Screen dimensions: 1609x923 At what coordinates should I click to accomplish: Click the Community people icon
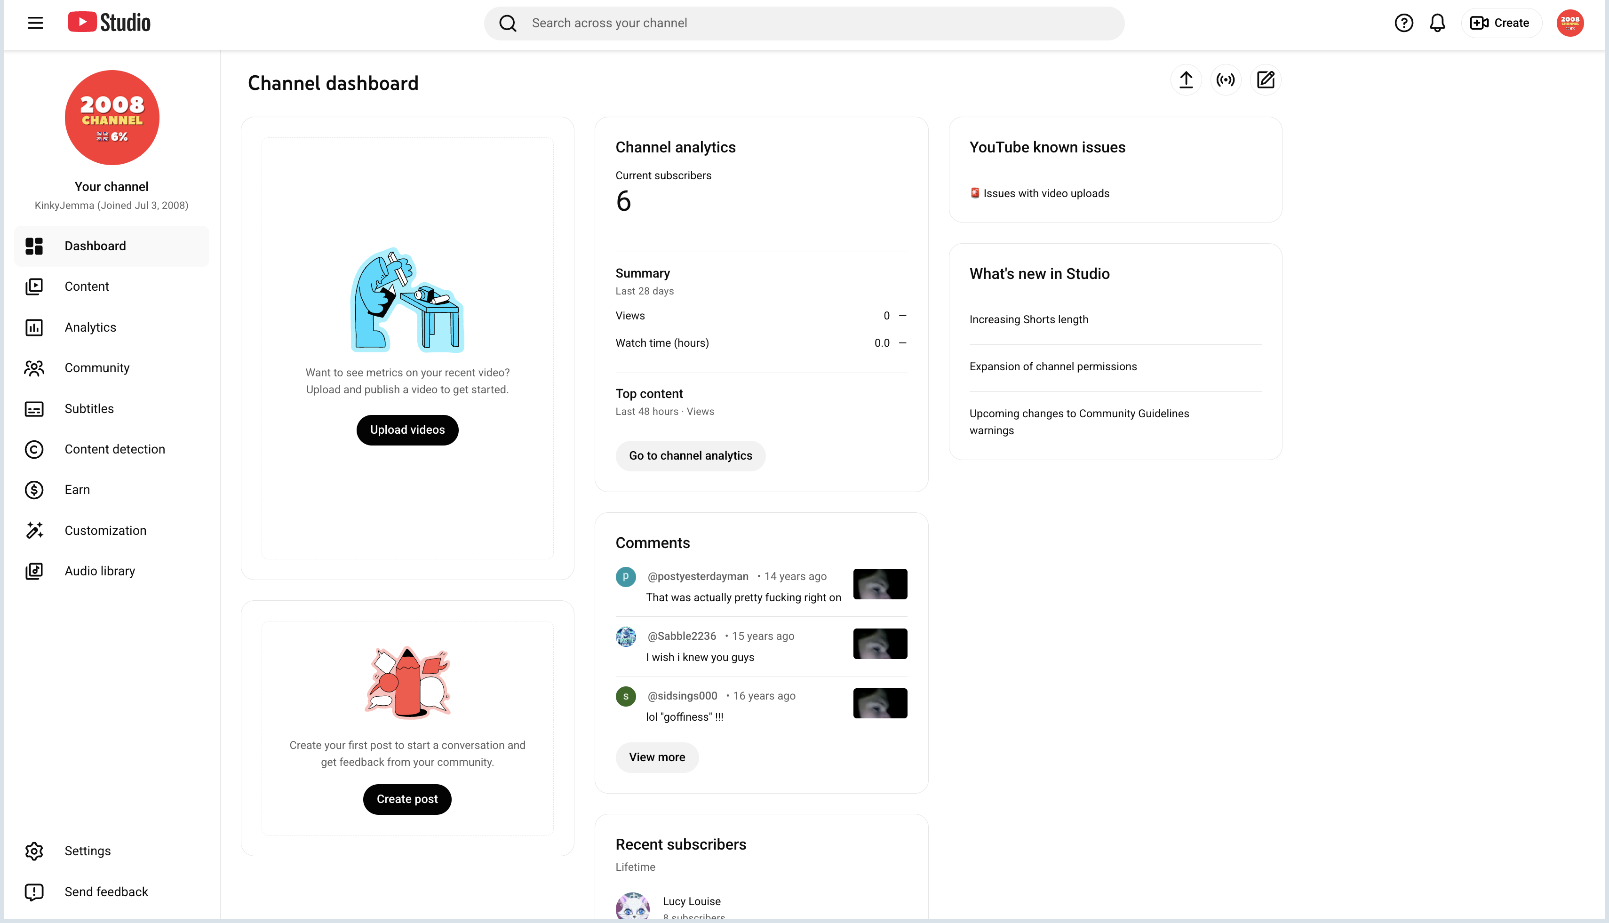click(34, 368)
